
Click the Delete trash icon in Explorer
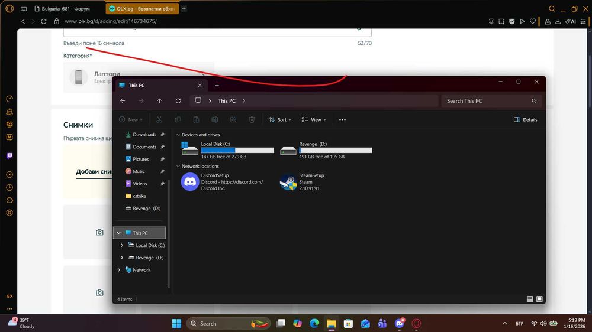252,119
